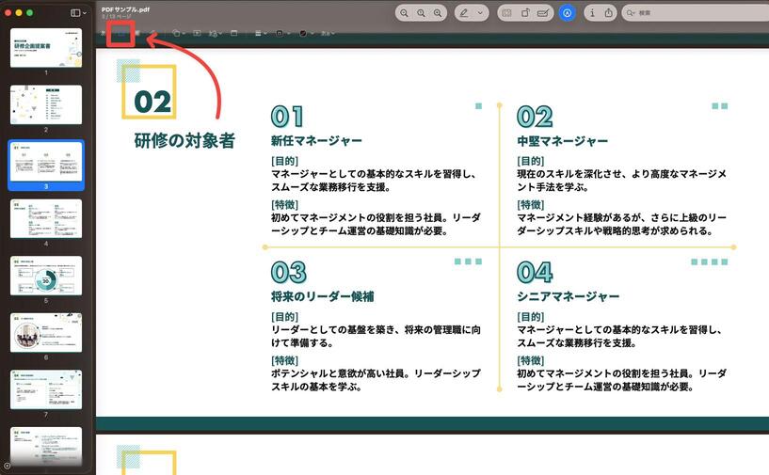
Task: Click the outlined number 04
Action: (x=535, y=273)
